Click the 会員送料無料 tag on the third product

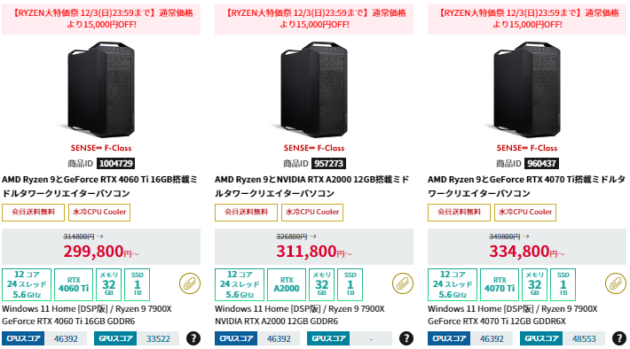click(x=459, y=213)
